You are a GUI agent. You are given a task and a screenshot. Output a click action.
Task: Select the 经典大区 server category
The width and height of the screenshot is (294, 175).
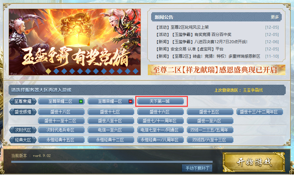23,140
